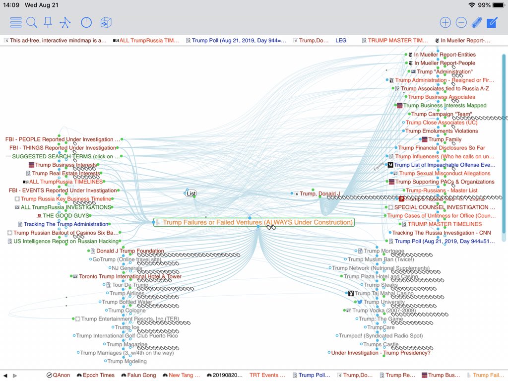Tap the document icon beside Tour De Trump

(x=109, y=285)
